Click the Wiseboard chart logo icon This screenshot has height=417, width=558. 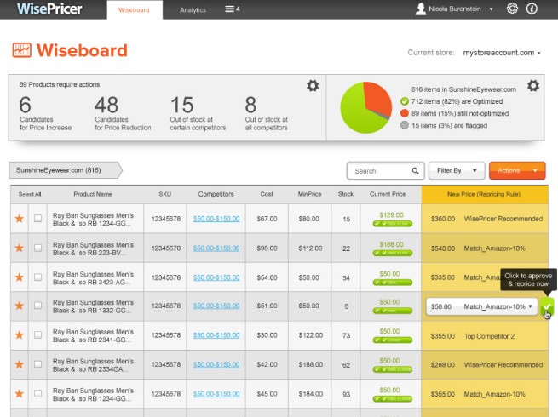coord(21,50)
